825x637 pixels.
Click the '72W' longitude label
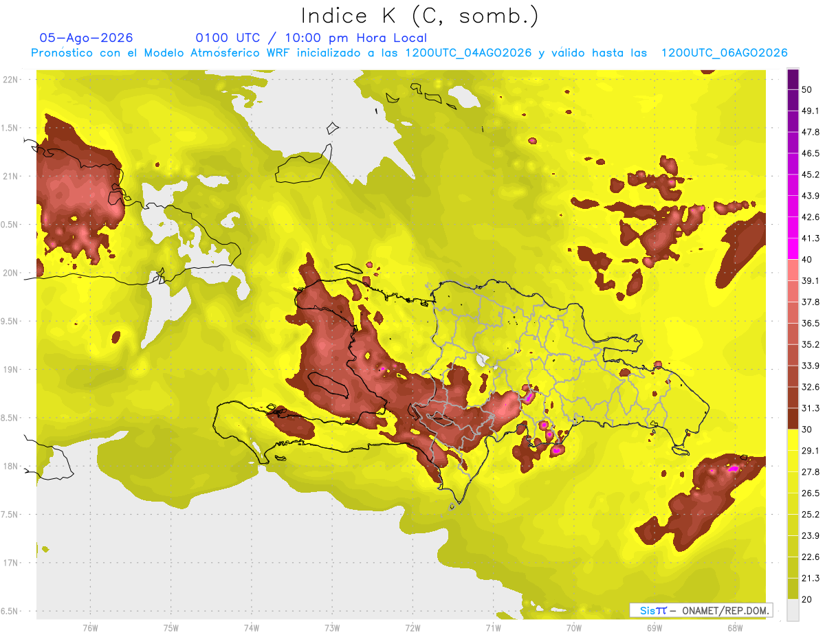(x=412, y=627)
